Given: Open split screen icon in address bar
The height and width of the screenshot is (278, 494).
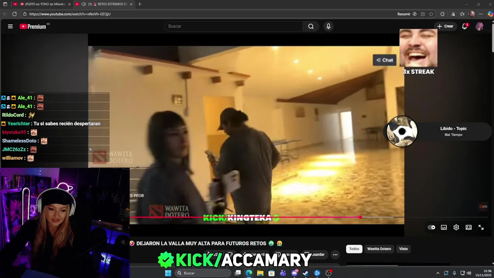Looking at the screenshot, I should (x=423, y=14).
